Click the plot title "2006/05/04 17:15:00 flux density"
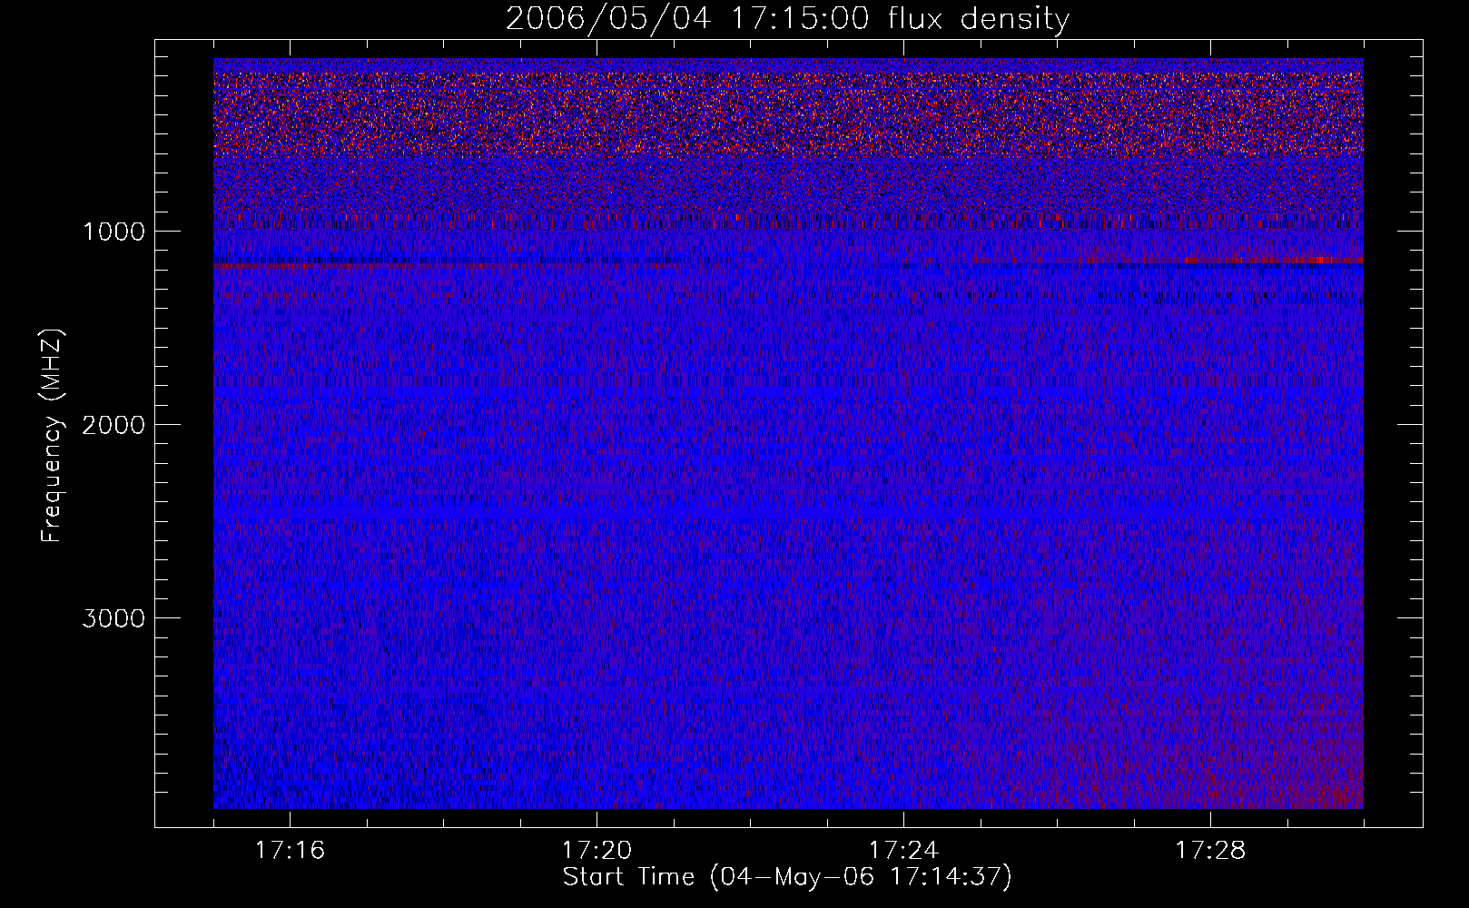Image resolution: width=1469 pixels, height=908 pixels. click(x=787, y=19)
